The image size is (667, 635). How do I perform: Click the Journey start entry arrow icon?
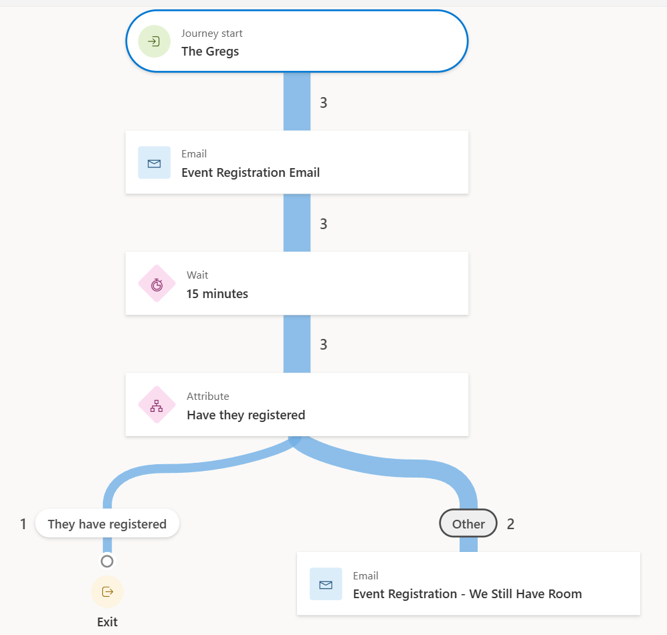click(x=154, y=42)
